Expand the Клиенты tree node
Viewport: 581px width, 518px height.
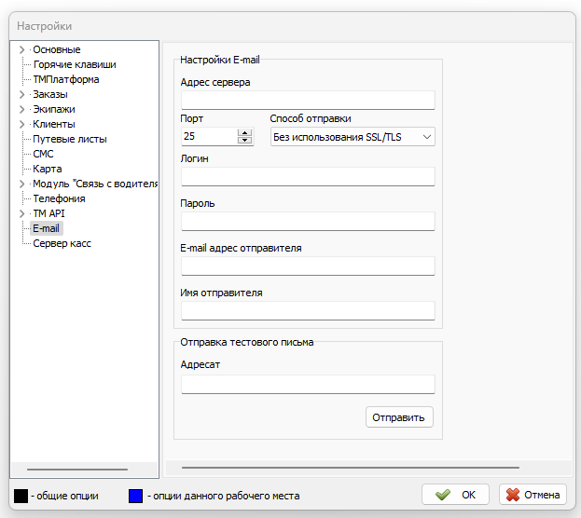click(21, 124)
